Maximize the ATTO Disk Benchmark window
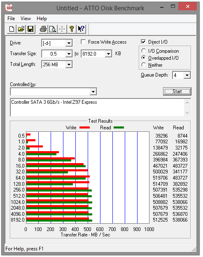The height and width of the screenshot is (257, 203). (173, 7)
